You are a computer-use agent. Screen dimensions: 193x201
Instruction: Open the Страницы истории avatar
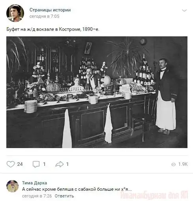coord(15,13)
